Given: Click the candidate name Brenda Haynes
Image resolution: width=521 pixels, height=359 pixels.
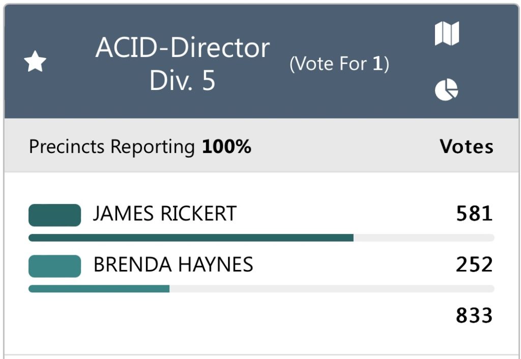Looking at the screenshot, I should 173,265.
